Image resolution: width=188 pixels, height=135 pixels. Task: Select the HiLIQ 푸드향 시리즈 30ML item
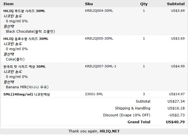[x=24, y=11]
